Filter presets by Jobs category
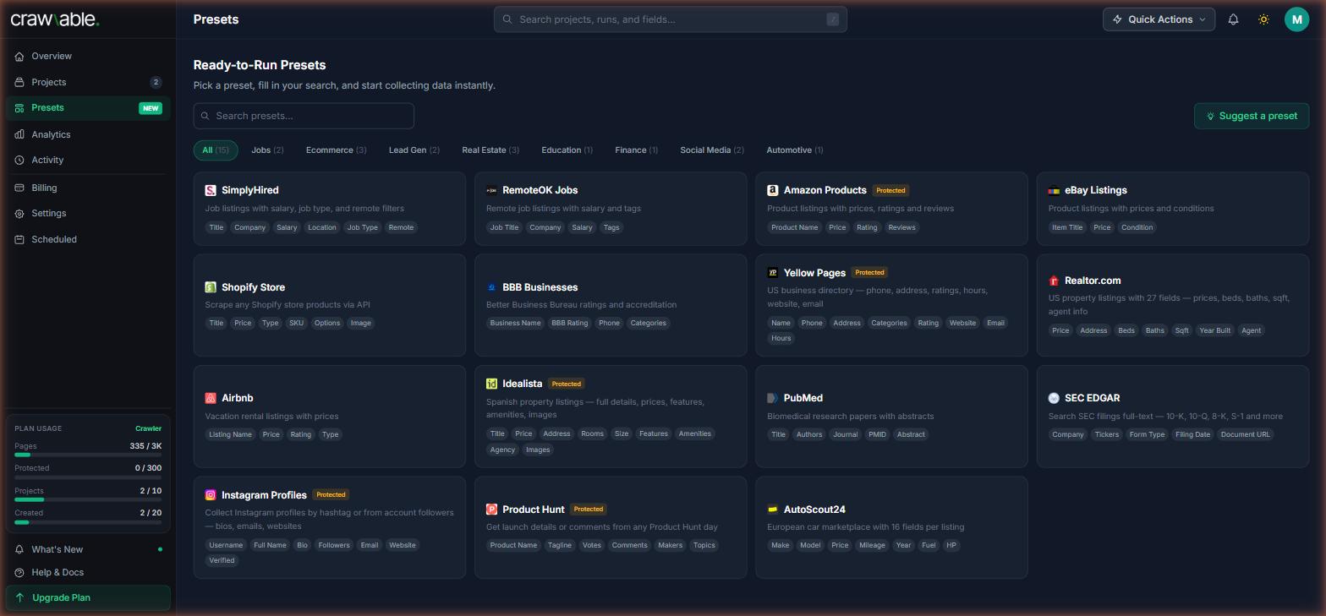The image size is (1326, 616). coord(267,150)
